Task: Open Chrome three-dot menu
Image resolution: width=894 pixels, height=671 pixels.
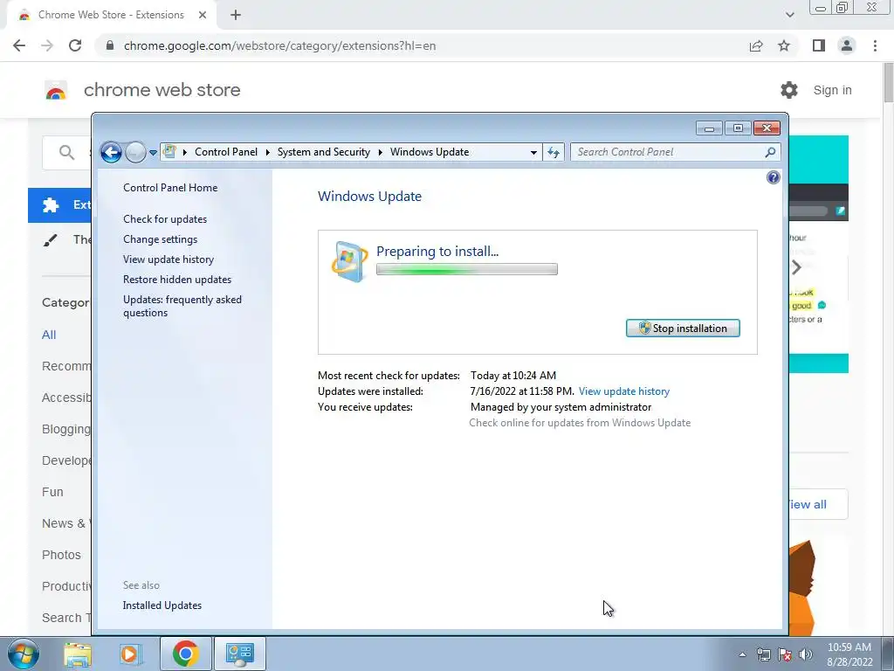Action: [875, 45]
